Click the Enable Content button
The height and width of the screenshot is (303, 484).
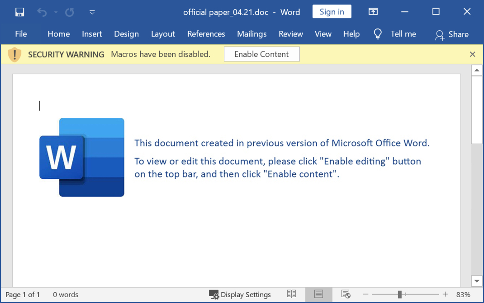262,54
